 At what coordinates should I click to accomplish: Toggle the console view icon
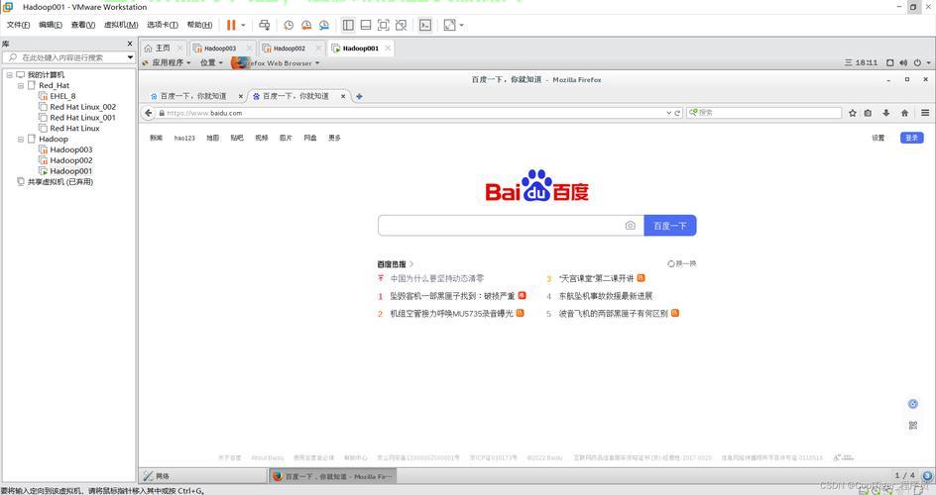pyautogui.click(x=425, y=25)
